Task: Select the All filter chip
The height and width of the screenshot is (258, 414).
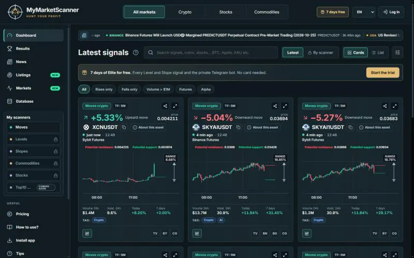Action: pos(84,89)
